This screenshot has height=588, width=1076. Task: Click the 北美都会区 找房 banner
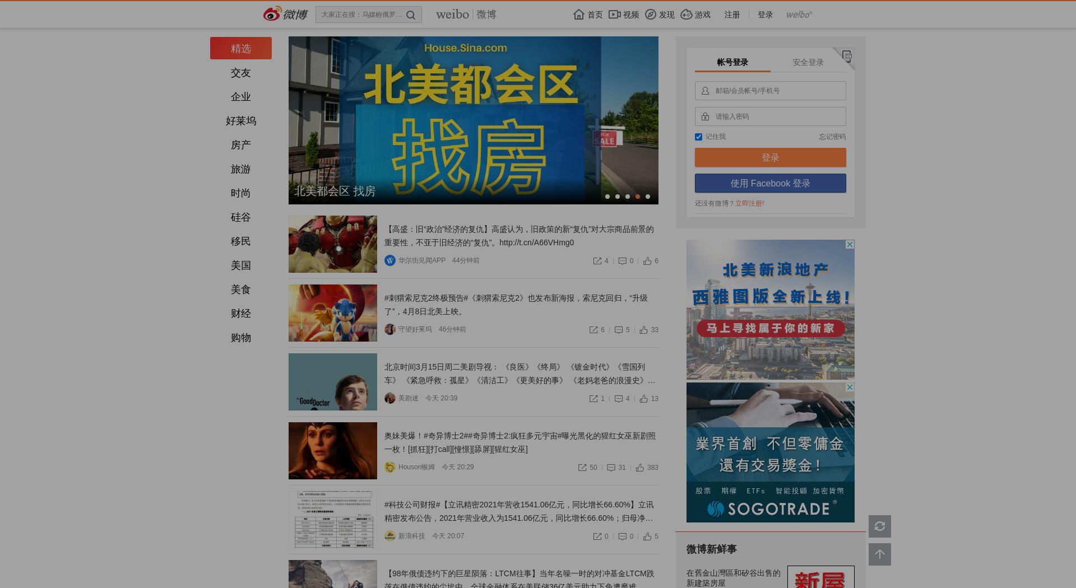pyautogui.click(x=474, y=120)
